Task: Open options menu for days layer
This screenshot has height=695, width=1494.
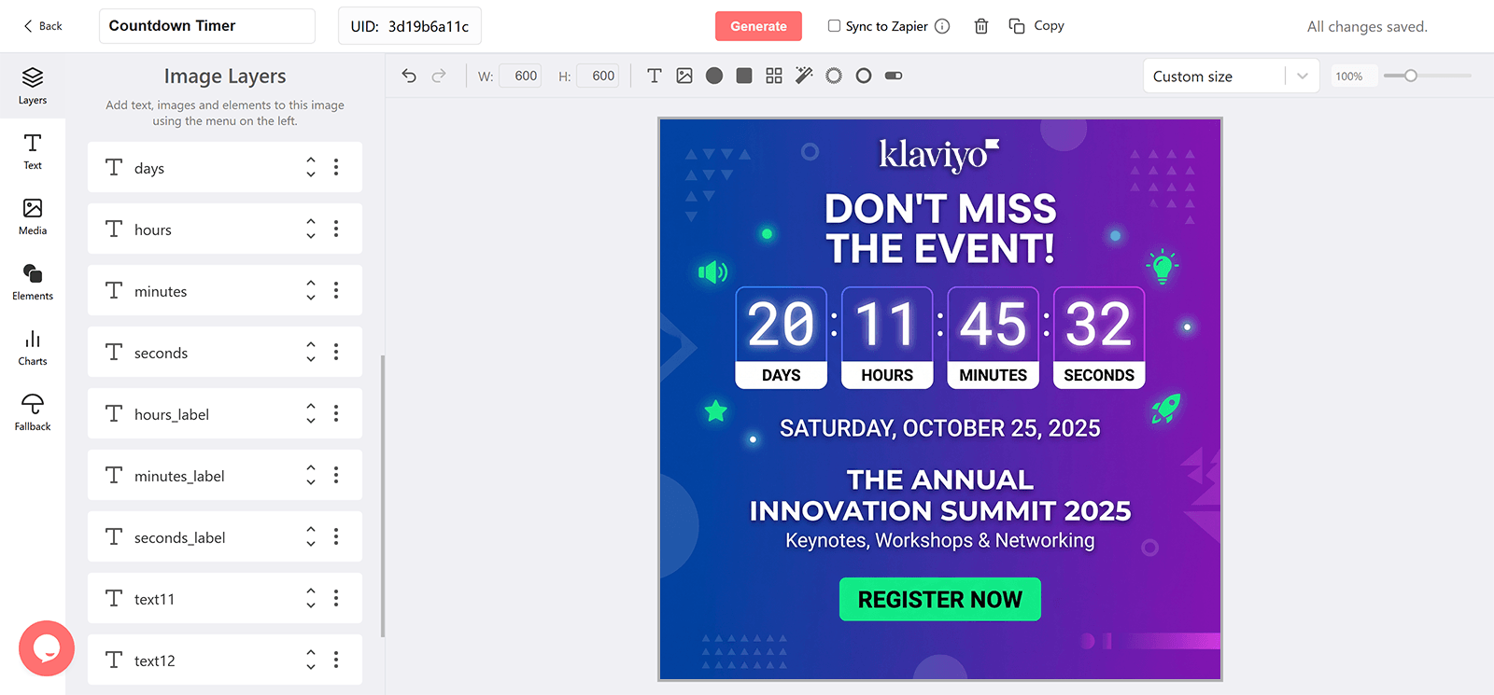Action: point(336,167)
